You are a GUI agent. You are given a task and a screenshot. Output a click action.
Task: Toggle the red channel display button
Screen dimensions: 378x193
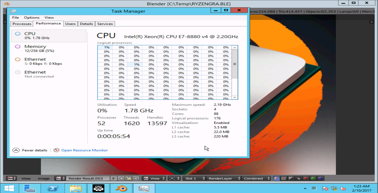[x=306, y=178]
